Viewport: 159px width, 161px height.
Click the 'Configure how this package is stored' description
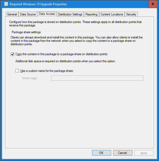coord(75,24)
